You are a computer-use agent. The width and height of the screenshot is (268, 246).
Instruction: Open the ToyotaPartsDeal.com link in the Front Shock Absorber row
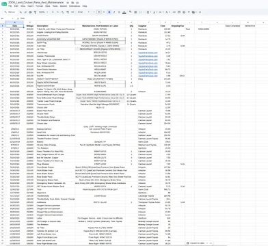(148, 69)
